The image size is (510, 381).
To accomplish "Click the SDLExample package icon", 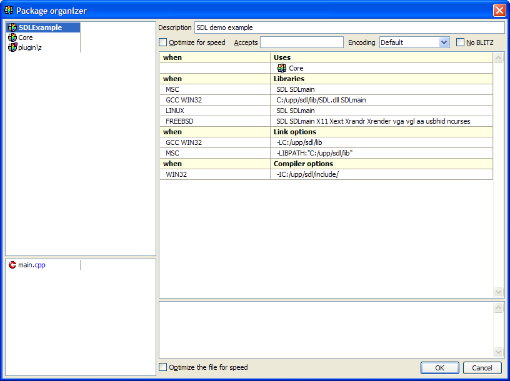I will [12, 27].
